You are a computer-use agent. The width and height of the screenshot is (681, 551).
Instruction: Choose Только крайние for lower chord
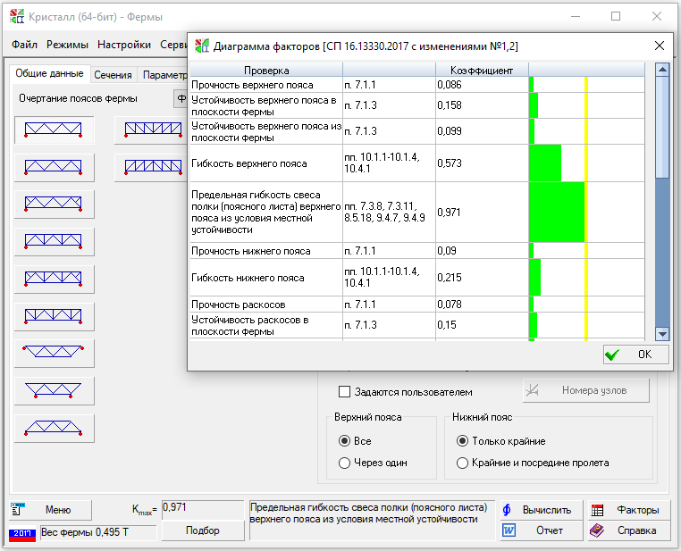pyautogui.click(x=462, y=441)
